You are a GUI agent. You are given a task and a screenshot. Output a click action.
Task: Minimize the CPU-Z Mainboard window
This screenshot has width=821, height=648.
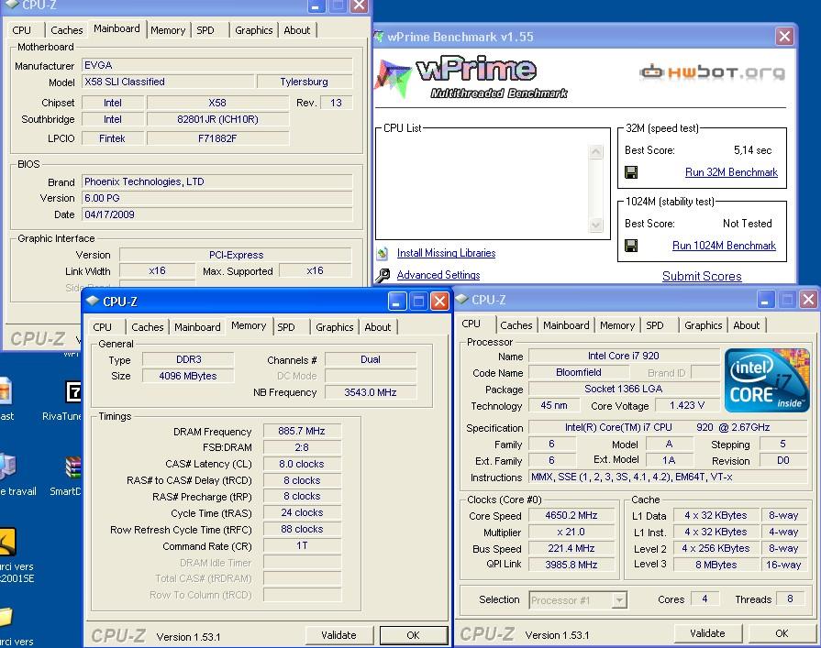coord(315,5)
